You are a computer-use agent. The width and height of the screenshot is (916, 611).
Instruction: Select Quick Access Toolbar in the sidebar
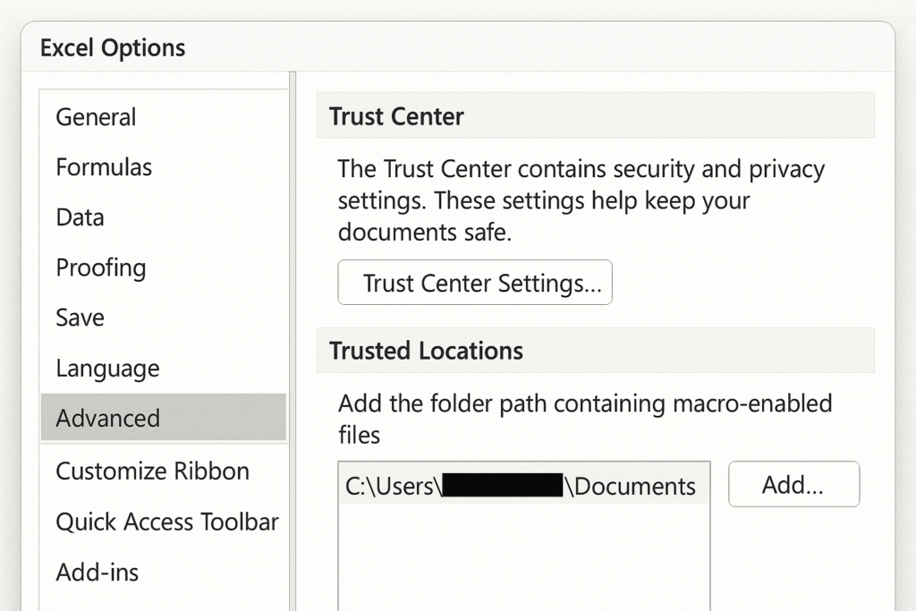pyautogui.click(x=166, y=522)
